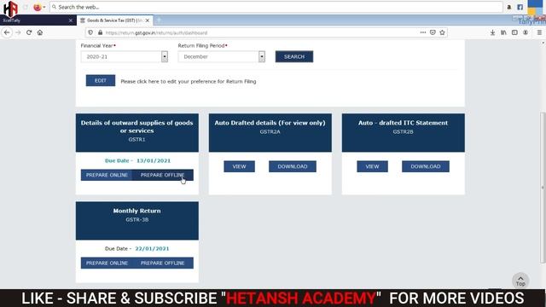Click the Search the web field
The image size is (546, 307).
point(276,7)
